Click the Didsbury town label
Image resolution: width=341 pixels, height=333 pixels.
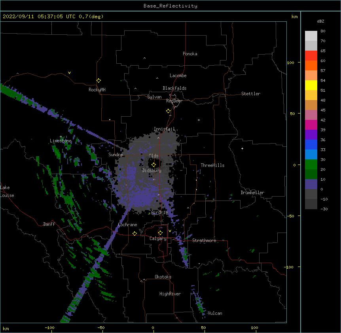152,170
